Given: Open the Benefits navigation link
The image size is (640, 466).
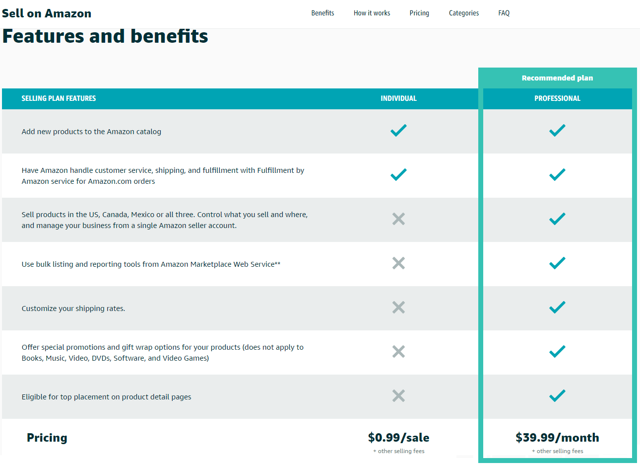Looking at the screenshot, I should click(322, 13).
